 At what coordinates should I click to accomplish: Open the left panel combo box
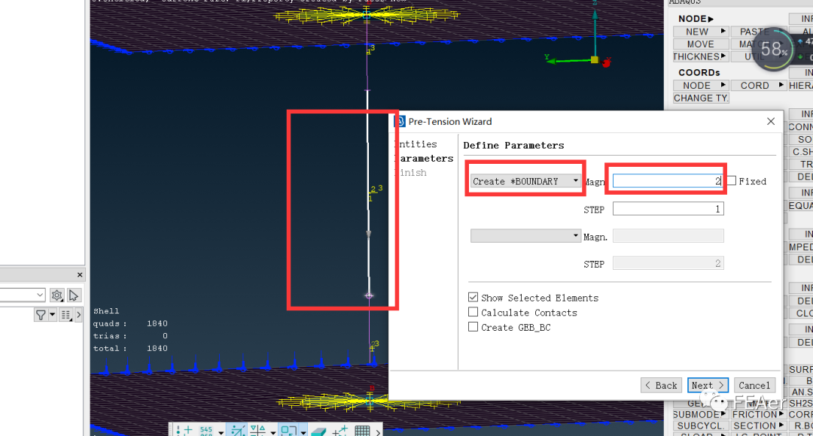click(22, 295)
